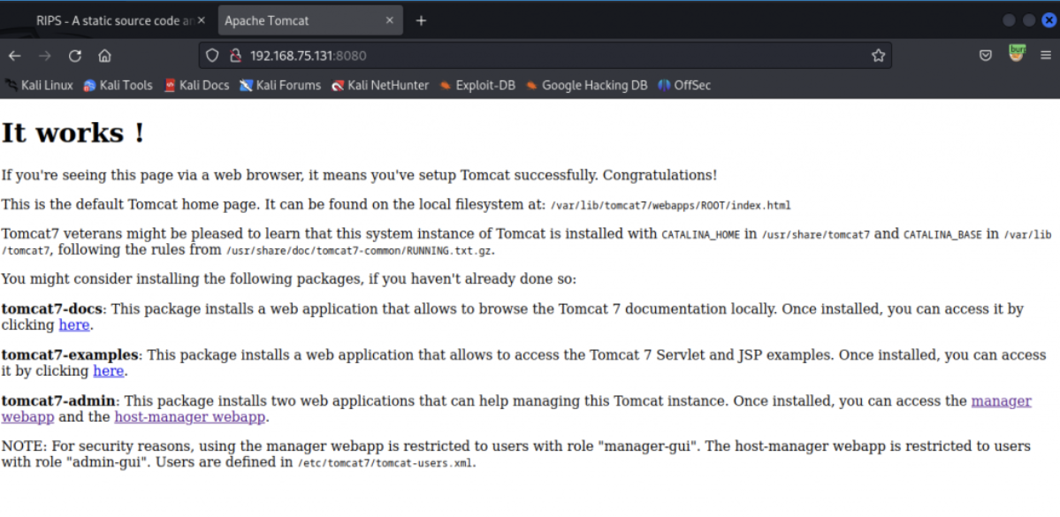Screen dimensions: 1060x517
Task: Click the address bar showing 192.168.75.131:8080
Action: tap(545, 56)
